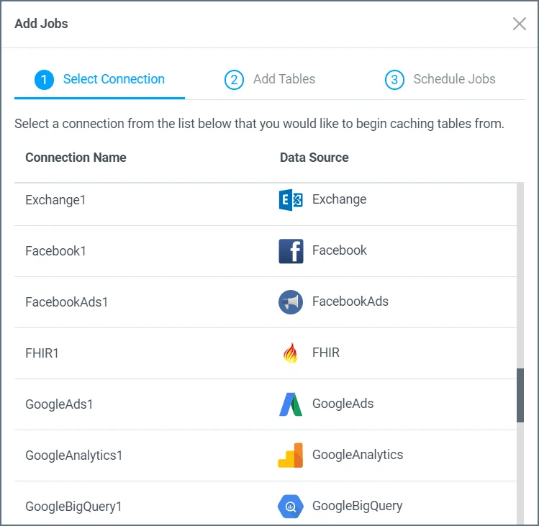Click the Data Source column header
This screenshot has height=526, width=539.
[x=314, y=158]
